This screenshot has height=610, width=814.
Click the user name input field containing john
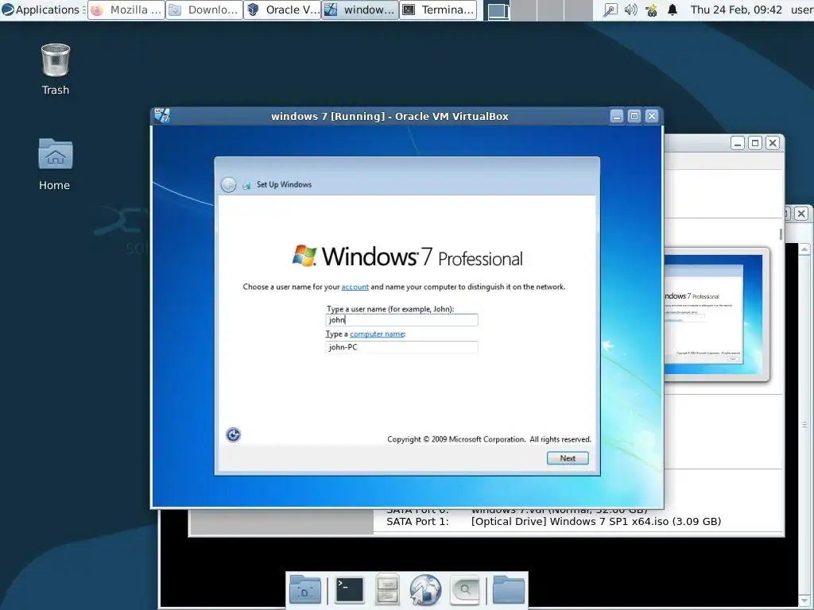[x=401, y=320]
